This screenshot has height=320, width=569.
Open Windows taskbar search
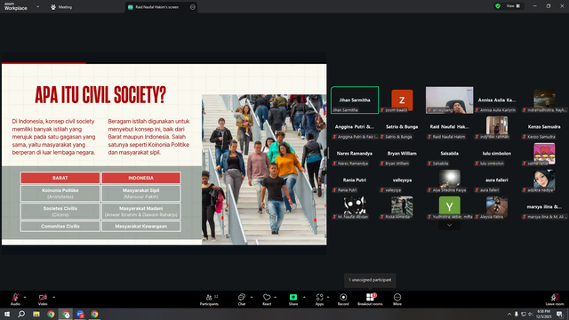tap(21, 314)
